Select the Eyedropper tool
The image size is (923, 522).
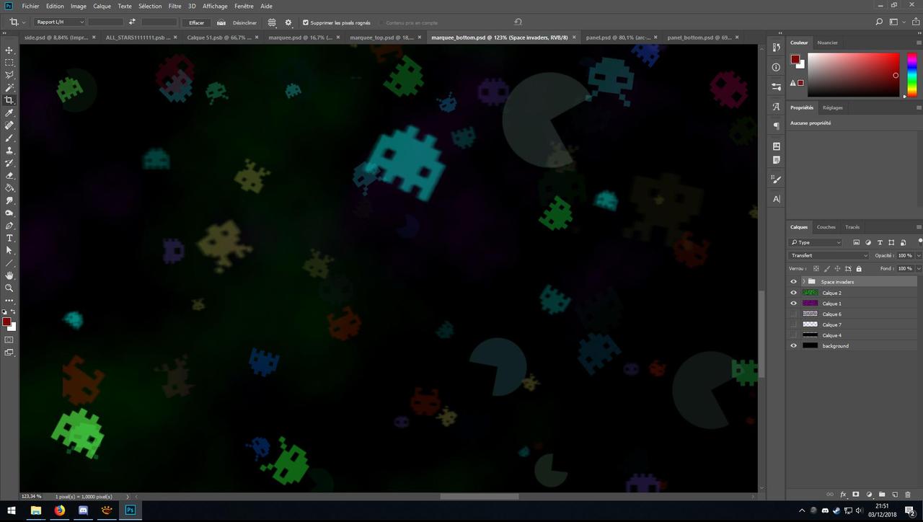[9, 113]
